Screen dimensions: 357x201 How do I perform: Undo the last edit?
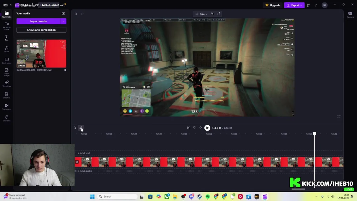click(76, 14)
